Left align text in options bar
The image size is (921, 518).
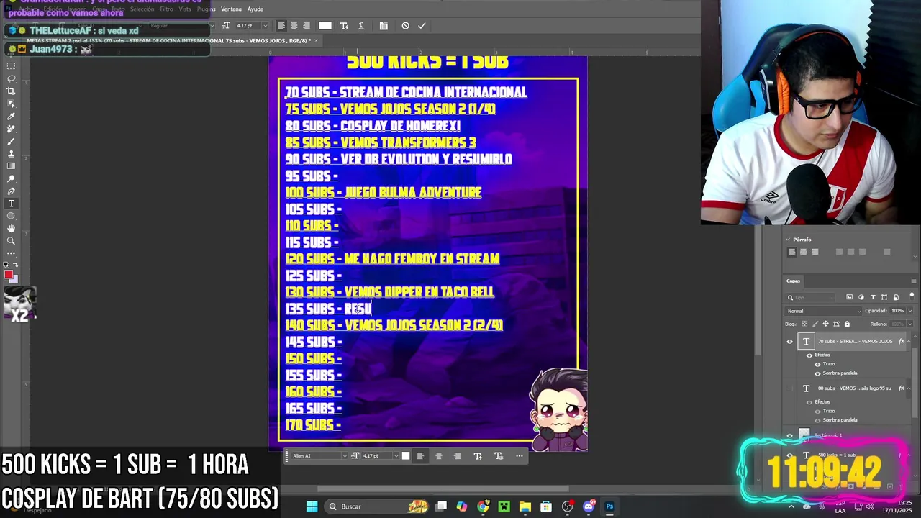(281, 26)
